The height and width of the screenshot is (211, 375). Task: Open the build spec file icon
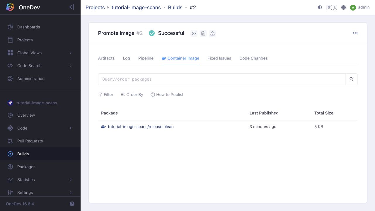(203, 33)
